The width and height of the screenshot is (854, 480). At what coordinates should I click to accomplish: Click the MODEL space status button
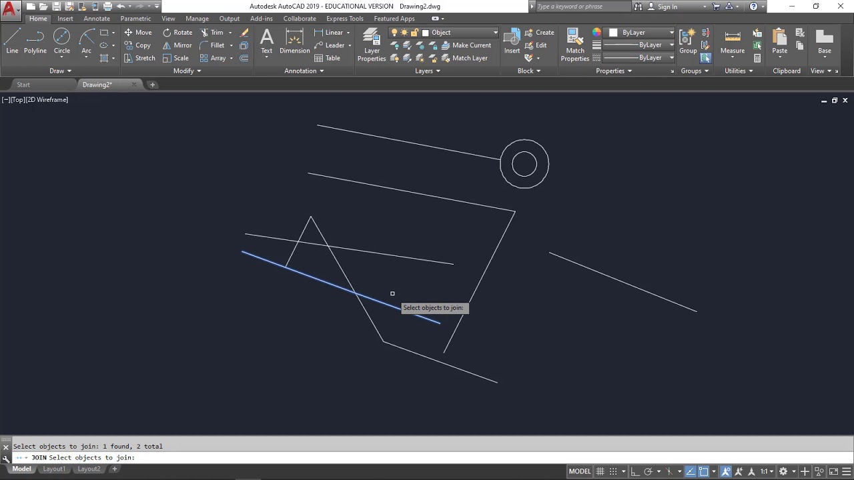(580, 471)
